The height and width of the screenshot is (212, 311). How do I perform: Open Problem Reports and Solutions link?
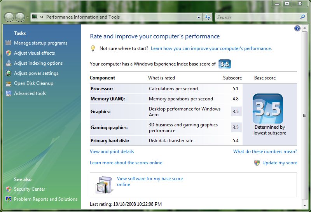pyautogui.click(x=45, y=199)
